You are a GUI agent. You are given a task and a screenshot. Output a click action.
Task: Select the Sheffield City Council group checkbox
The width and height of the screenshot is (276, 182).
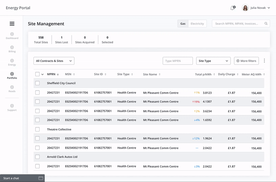37,83
